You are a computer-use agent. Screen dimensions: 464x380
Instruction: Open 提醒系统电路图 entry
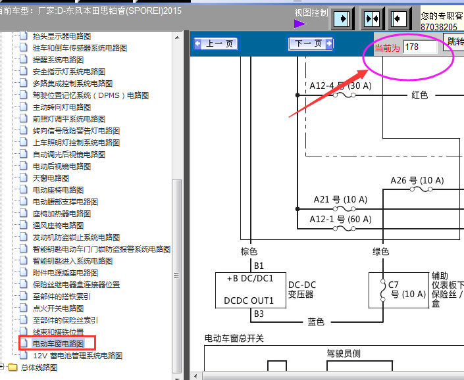(59, 60)
